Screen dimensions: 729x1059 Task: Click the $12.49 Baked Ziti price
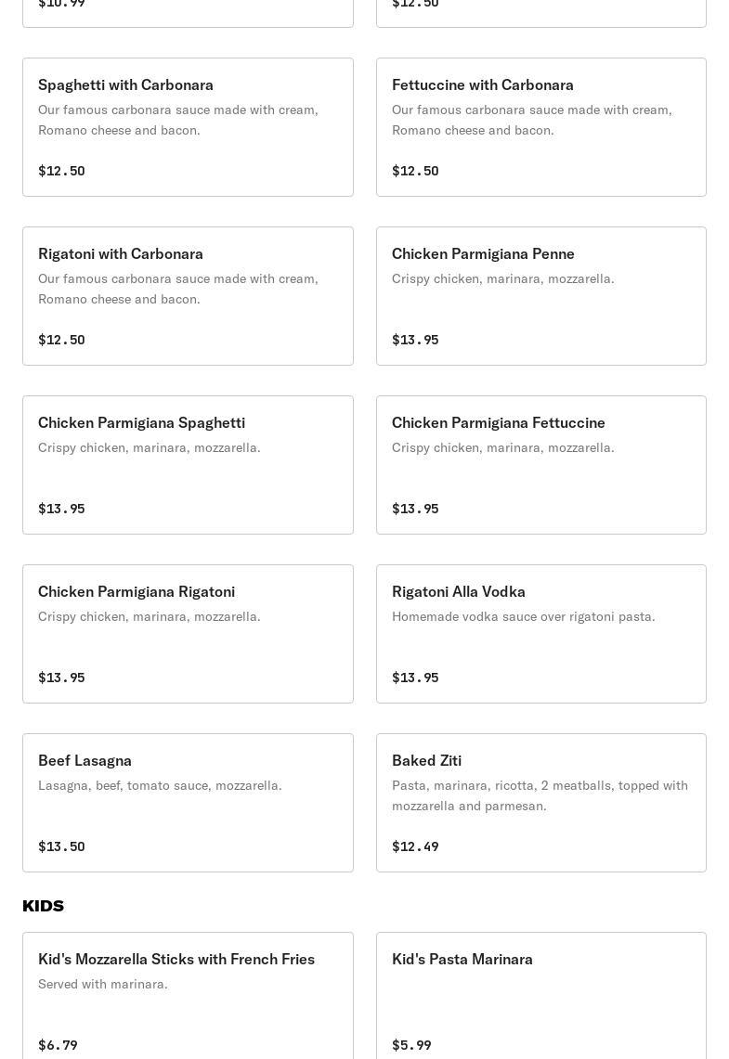click(x=415, y=846)
